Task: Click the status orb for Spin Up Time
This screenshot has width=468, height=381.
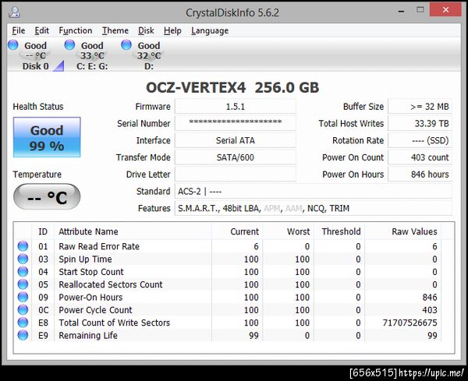Action: [23, 259]
